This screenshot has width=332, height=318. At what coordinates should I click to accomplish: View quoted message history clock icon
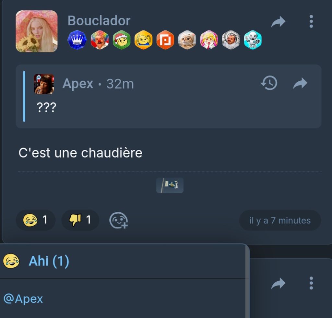coord(269,83)
